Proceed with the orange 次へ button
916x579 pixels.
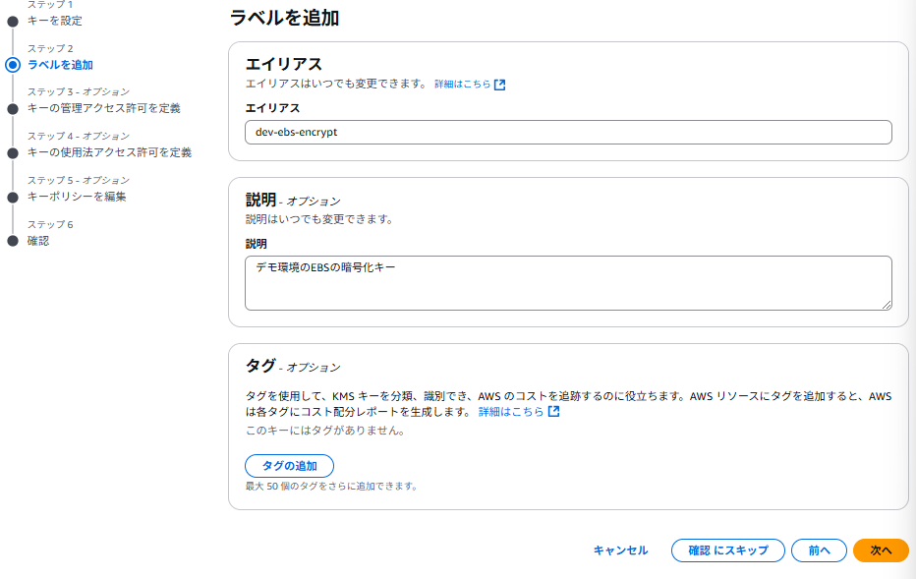coord(881,550)
